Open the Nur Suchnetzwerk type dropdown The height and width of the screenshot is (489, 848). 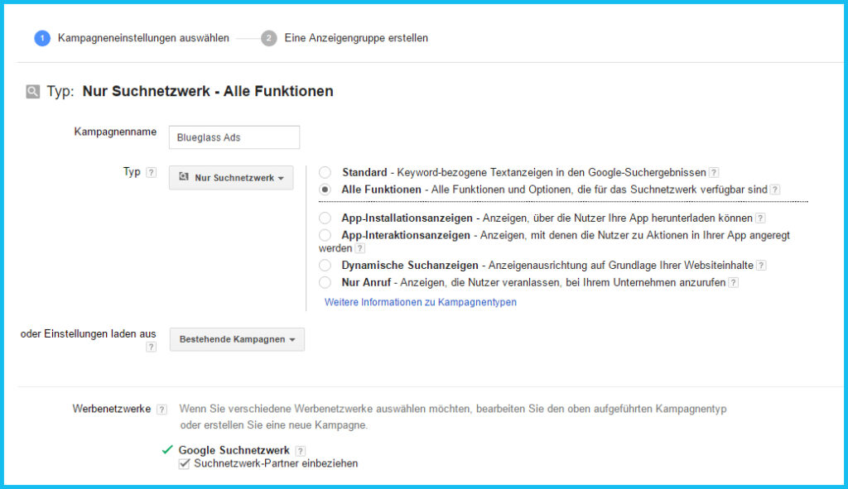pos(231,178)
